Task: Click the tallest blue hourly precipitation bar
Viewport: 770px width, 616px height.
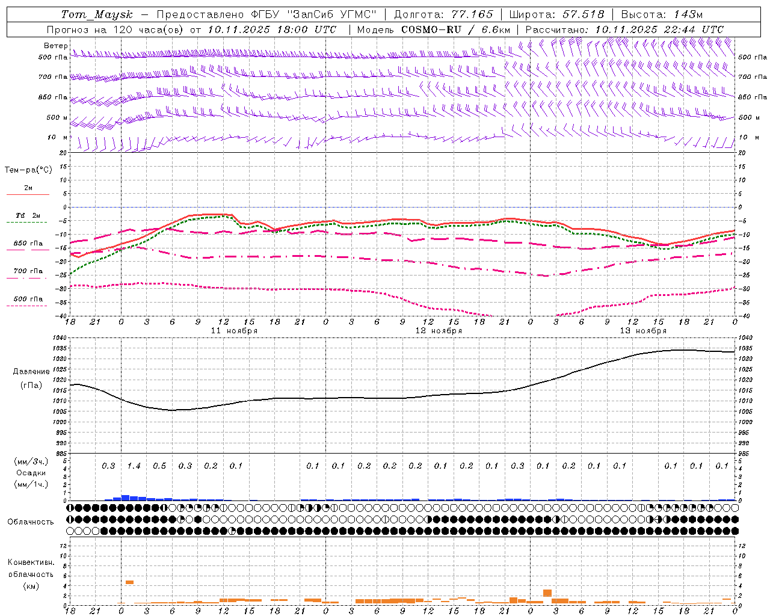Action: tap(126, 497)
